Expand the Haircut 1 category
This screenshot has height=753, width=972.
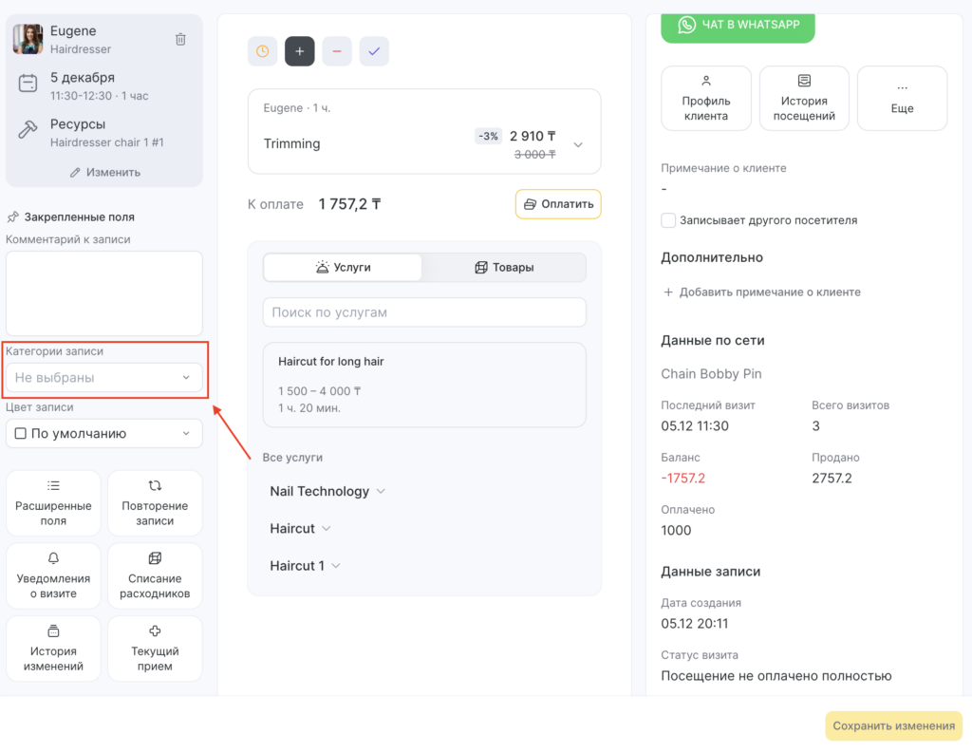pos(305,566)
